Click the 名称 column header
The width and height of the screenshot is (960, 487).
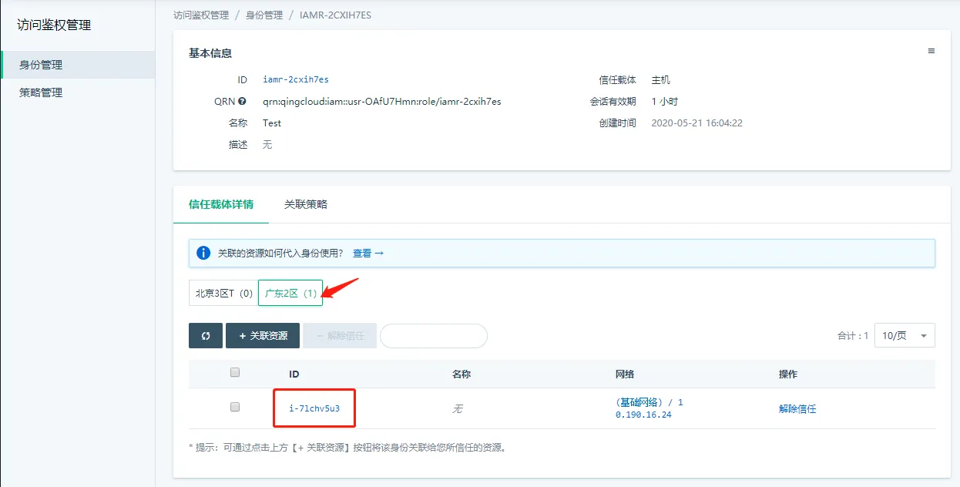(x=462, y=374)
